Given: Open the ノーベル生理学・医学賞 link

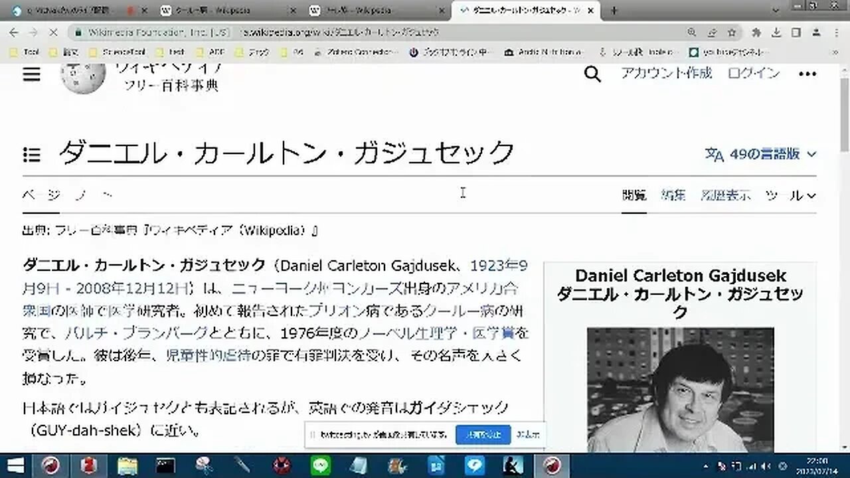Looking at the screenshot, I should 436,333.
